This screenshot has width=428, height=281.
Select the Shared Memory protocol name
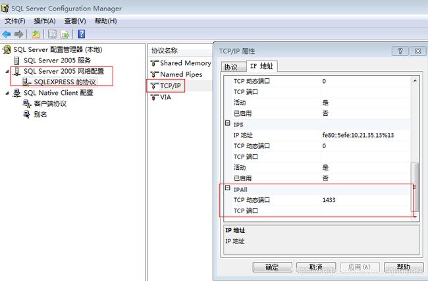coord(186,63)
